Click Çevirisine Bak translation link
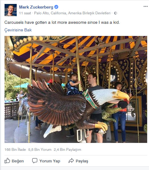149x170 pixels. click(x=18, y=30)
